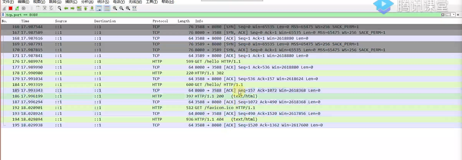Open the 文件(F) menu

click(x=8, y=2)
